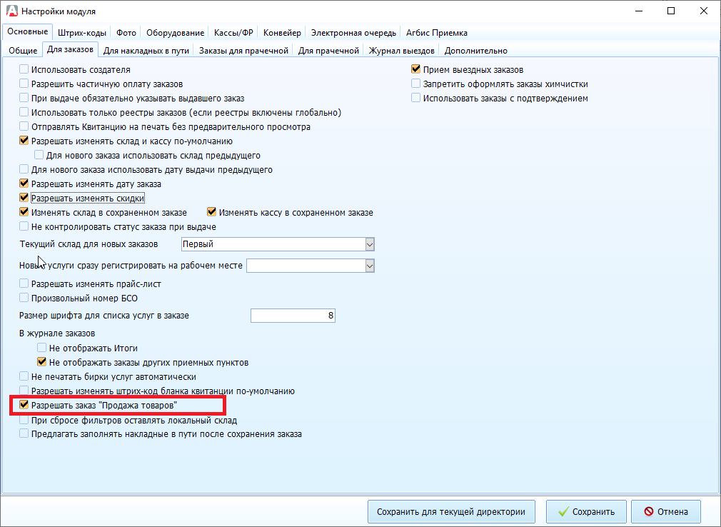Open the Дополнительно sub-tab
The height and width of the screenshot is (527, 721).
pyautogui.click(x=476, y=51)
